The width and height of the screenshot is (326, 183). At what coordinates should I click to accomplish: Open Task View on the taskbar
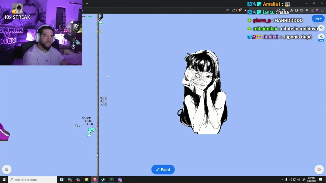pos(61,180)
